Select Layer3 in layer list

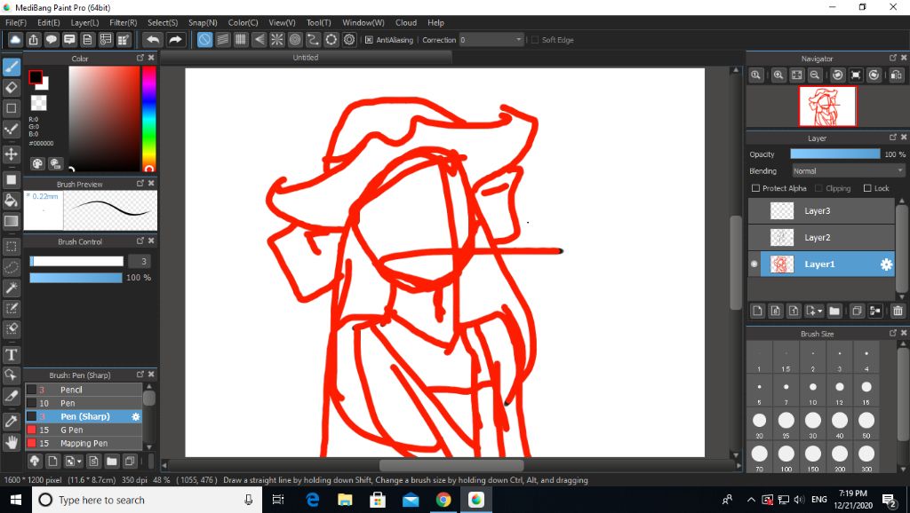click(821, 211)
